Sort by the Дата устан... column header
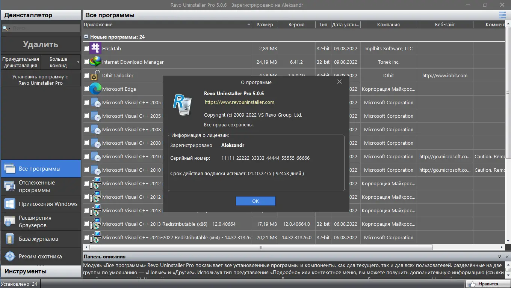This screenshot has height=288, width=511. click(346, 24)
